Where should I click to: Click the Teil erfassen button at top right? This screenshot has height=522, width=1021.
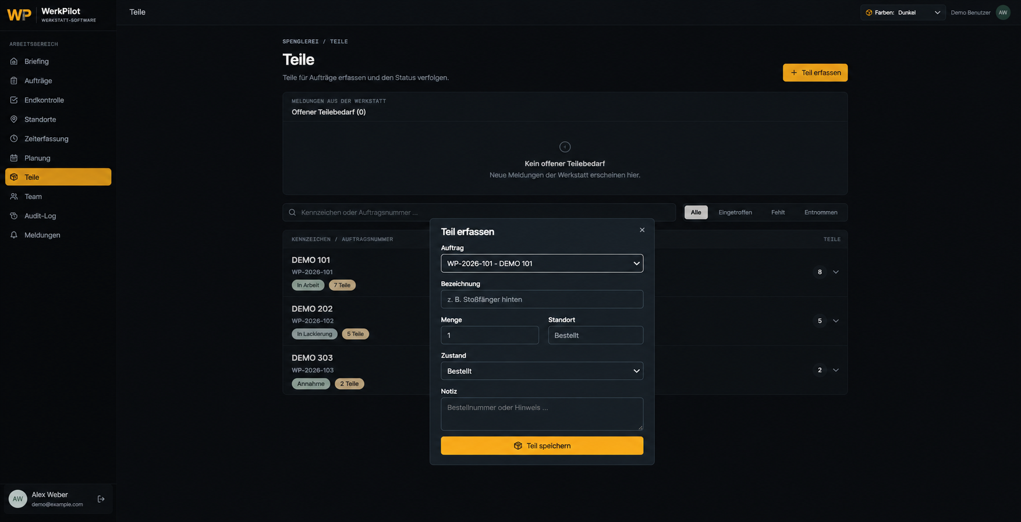(x=815, y=73)
